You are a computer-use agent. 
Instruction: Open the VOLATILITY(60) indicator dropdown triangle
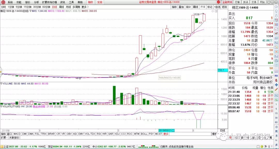pyautogui.click(x=1, y=106)
